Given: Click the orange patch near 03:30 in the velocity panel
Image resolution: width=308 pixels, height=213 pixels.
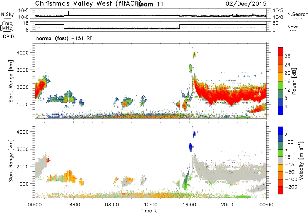Looking at the screenshot, I should click(69, 176).
